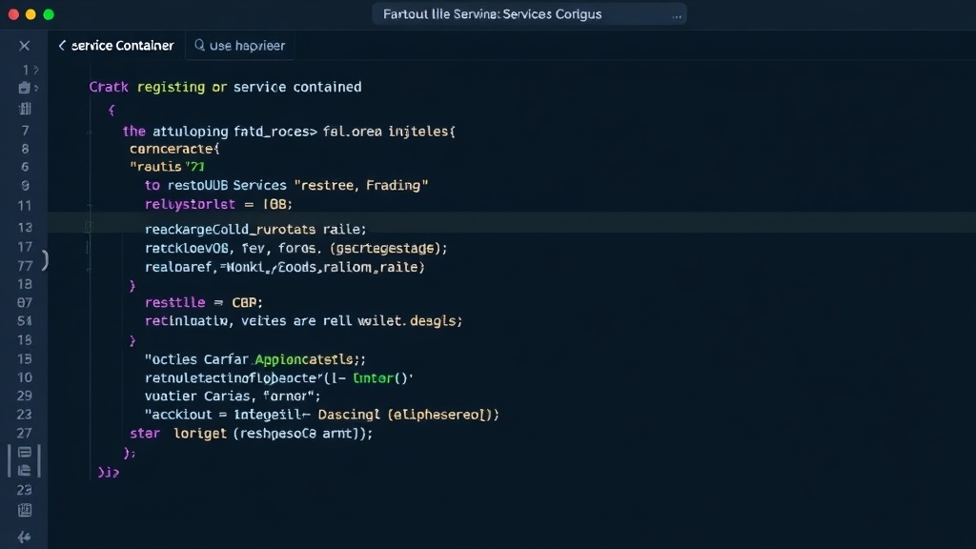The height and width of the screenshot is (549, 976).
Task: Expand the chevron beside the clipboard gutter icon
Action: pos(36,89)
